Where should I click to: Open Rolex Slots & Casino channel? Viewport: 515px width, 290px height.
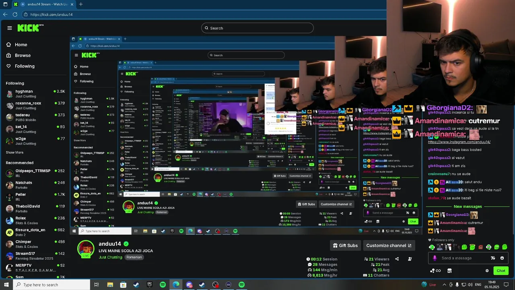35,220
